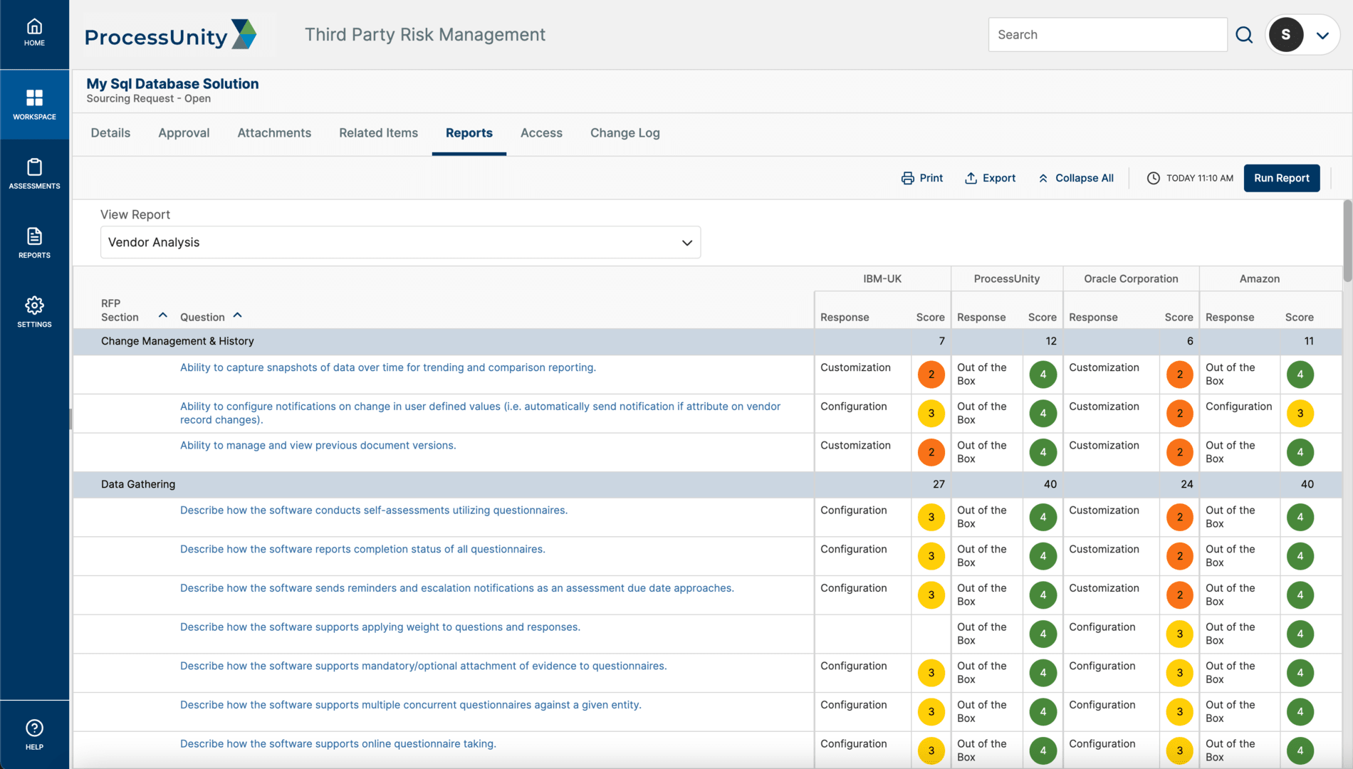Open Assessments from the sidebar
This screenshot has width=1353, height=769.
pos(34,174)
